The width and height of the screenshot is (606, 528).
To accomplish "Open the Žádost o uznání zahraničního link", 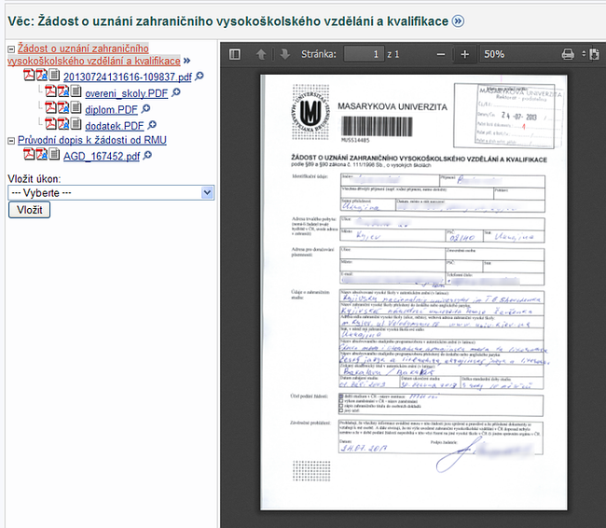I will [94, 54].
